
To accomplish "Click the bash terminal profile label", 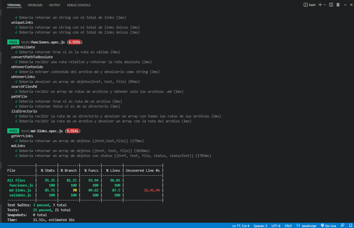I will (x=312, y=5).
